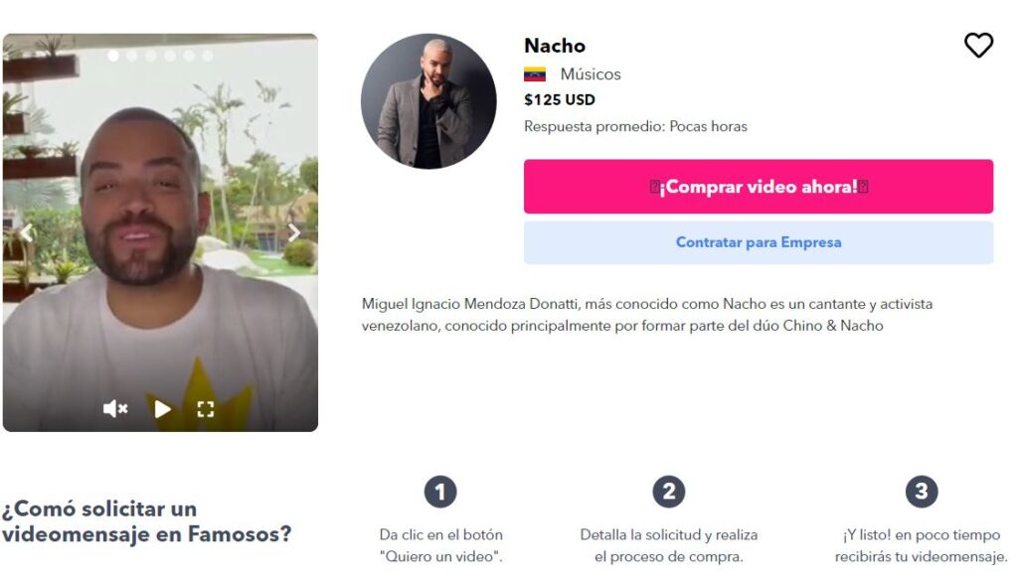The height and width of the screenshot is (585, 1018).
Task: Click the Nacho name heading
Action: point(555,46)
